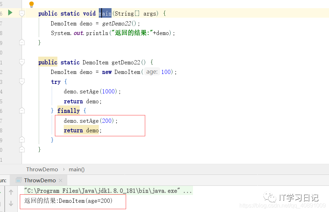The height and width of the screenshot is (212, 329).
Task: Click the age: parameter hint
Action: click(x=152, y=72)
